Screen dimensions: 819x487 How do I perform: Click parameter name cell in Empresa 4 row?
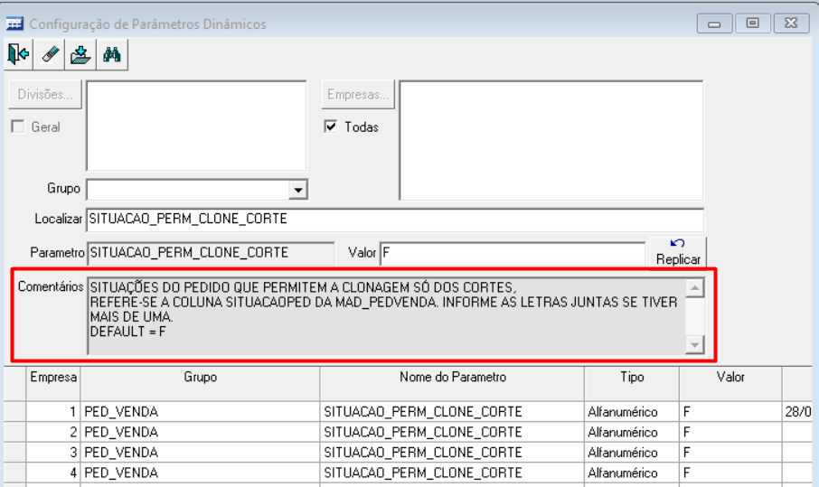coord(452,473)
